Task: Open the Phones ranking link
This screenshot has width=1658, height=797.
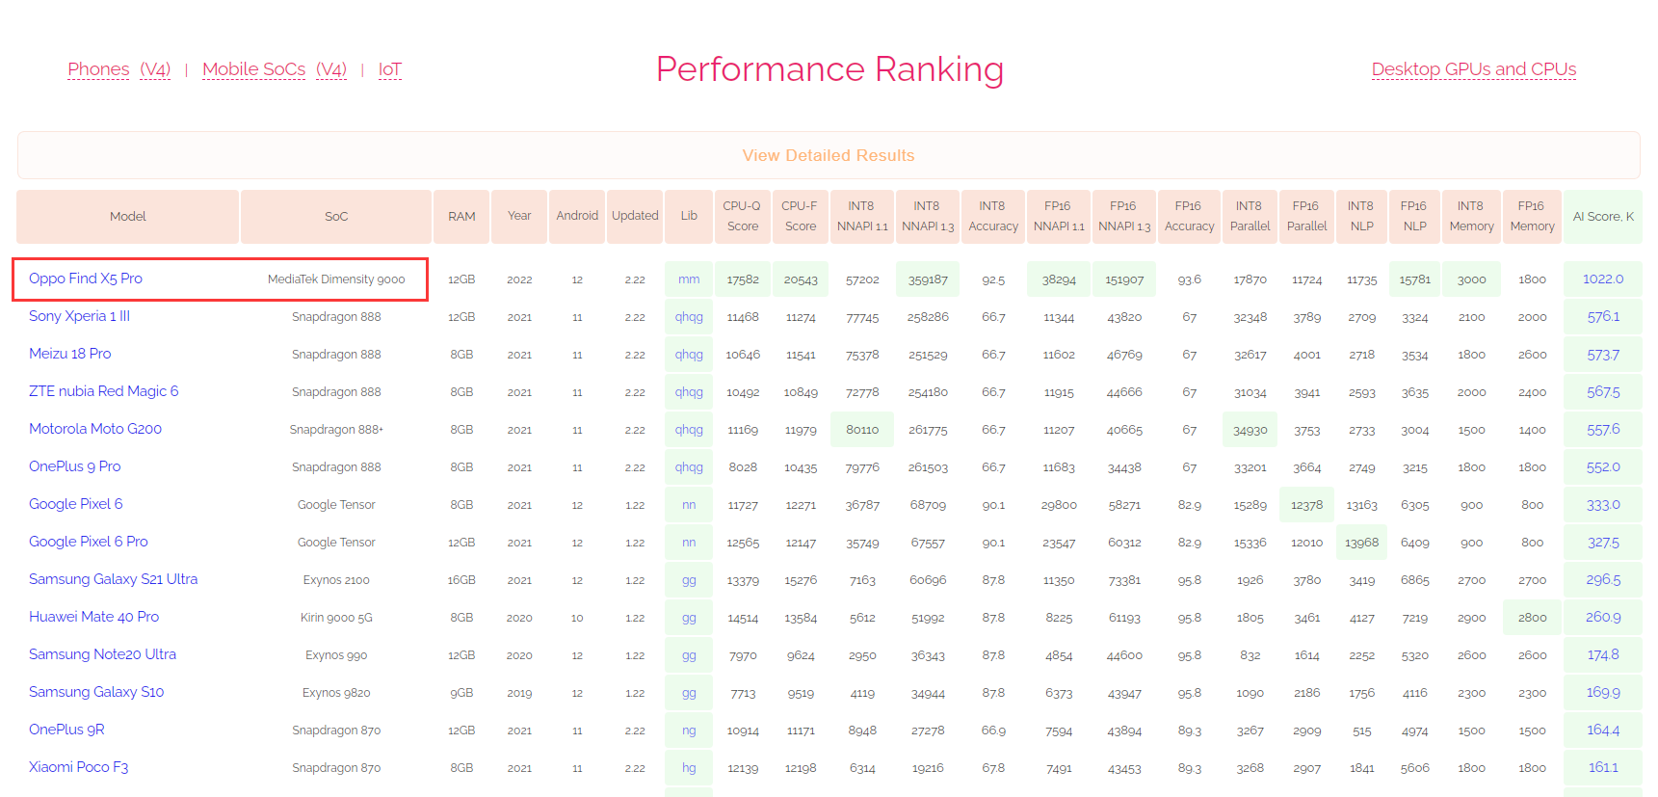Action: pos(98,69)
